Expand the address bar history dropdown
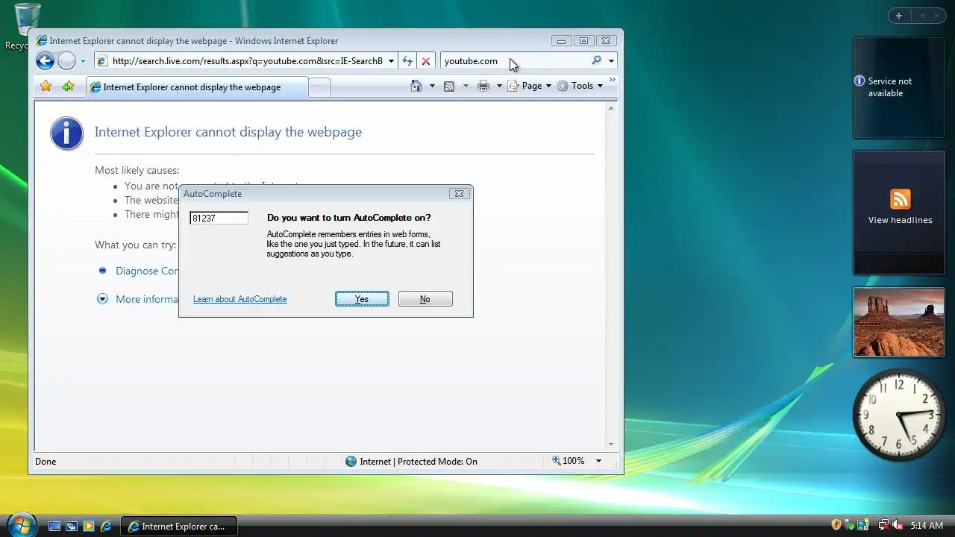Screen dimensions: 955x537 [x=391, y=61]
